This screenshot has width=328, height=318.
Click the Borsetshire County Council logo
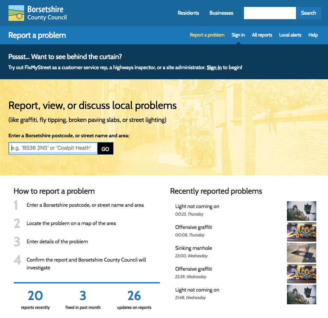[x=37, y=13]
